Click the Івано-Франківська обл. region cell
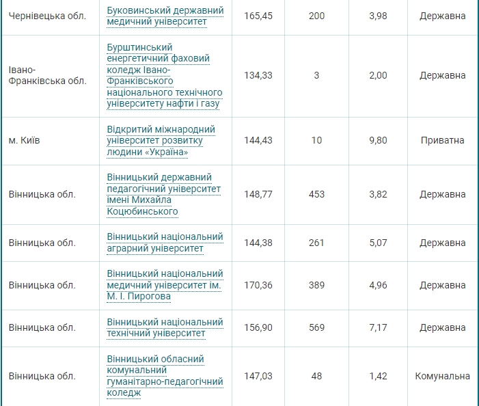 point(47,75)
